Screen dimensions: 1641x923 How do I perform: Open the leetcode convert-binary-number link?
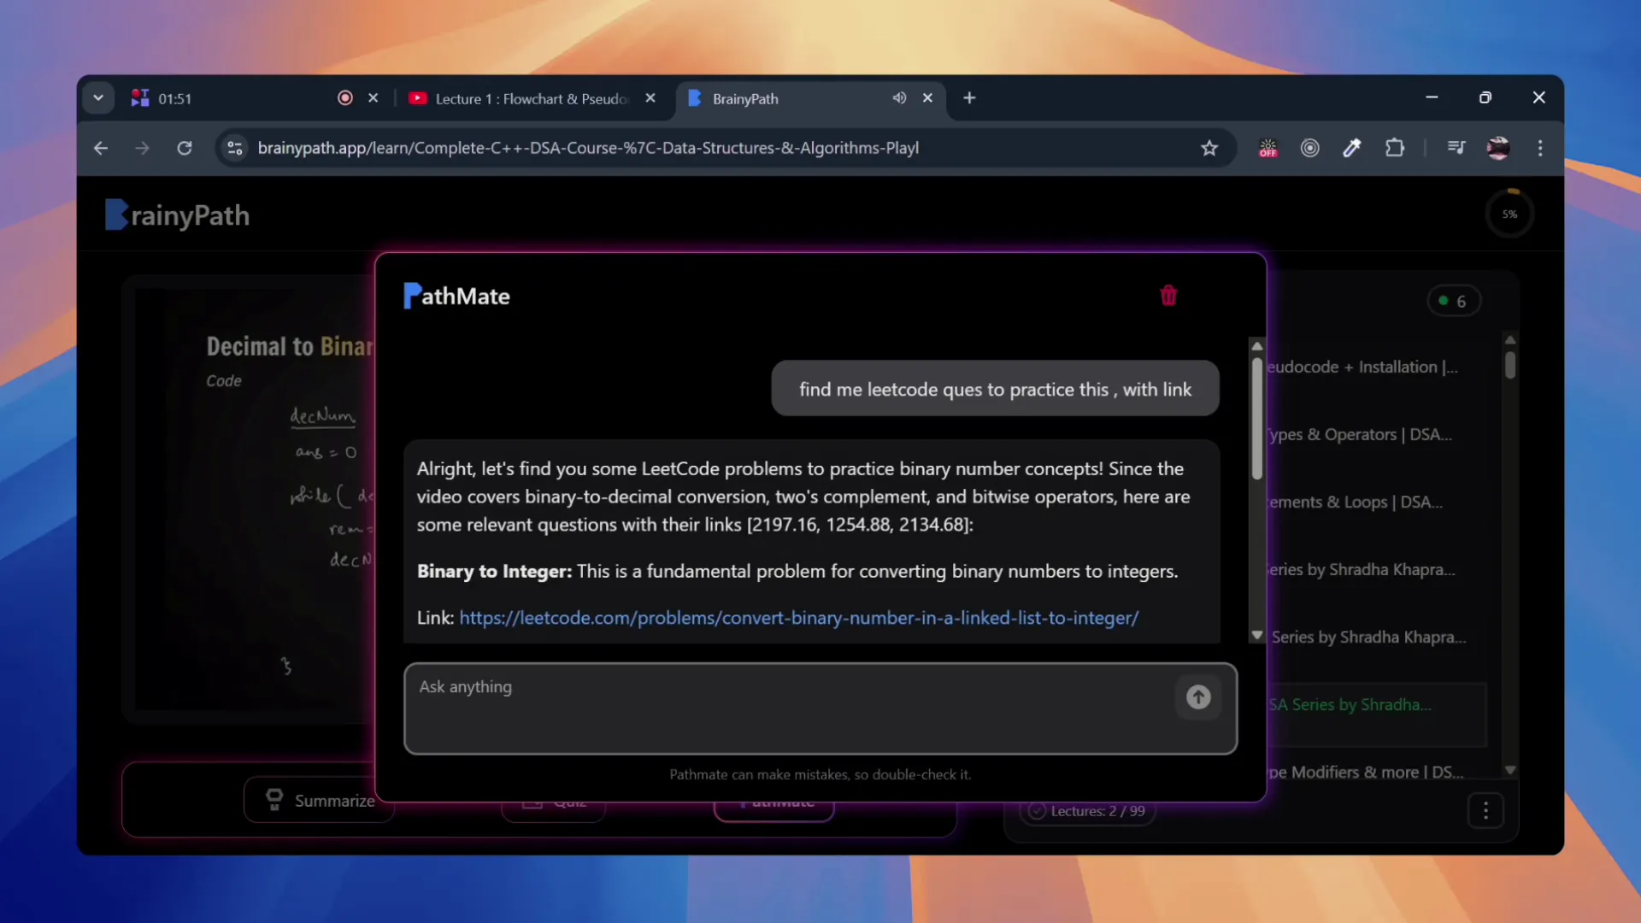[x=799, y=618]
